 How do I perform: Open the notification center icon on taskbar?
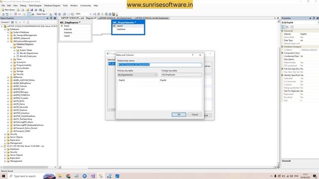point(315,176)
